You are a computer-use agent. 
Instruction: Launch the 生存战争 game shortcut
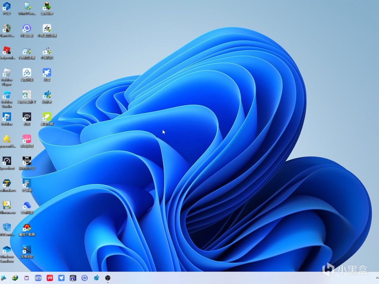pyautogui.click(x=47, y=8)
